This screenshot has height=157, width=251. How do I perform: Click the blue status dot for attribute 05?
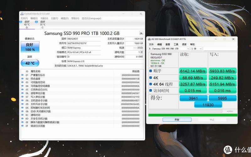tap(22, 89)
